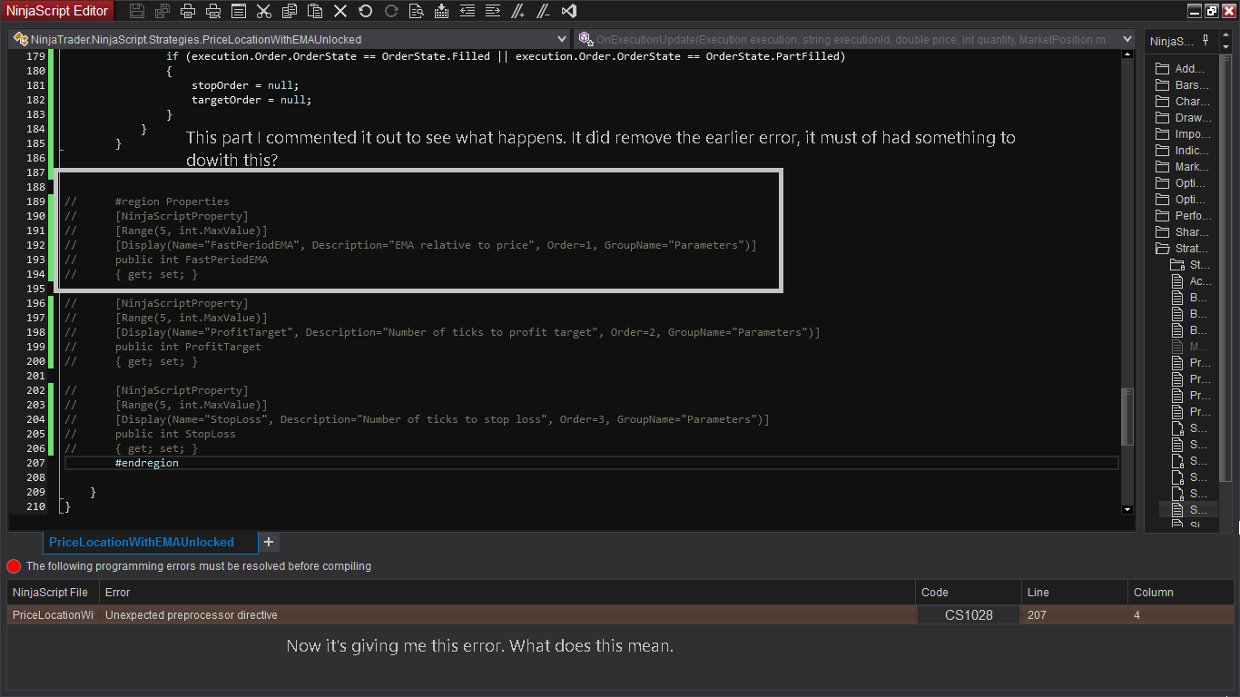The width and height of the screenshot is (1240, 697).
Task: Click the red error indicator icon
Action: 14,566
